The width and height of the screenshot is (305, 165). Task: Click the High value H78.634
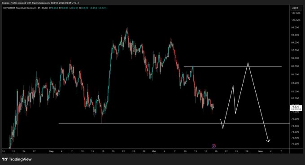pyautogui.click(x=64, y=8)
